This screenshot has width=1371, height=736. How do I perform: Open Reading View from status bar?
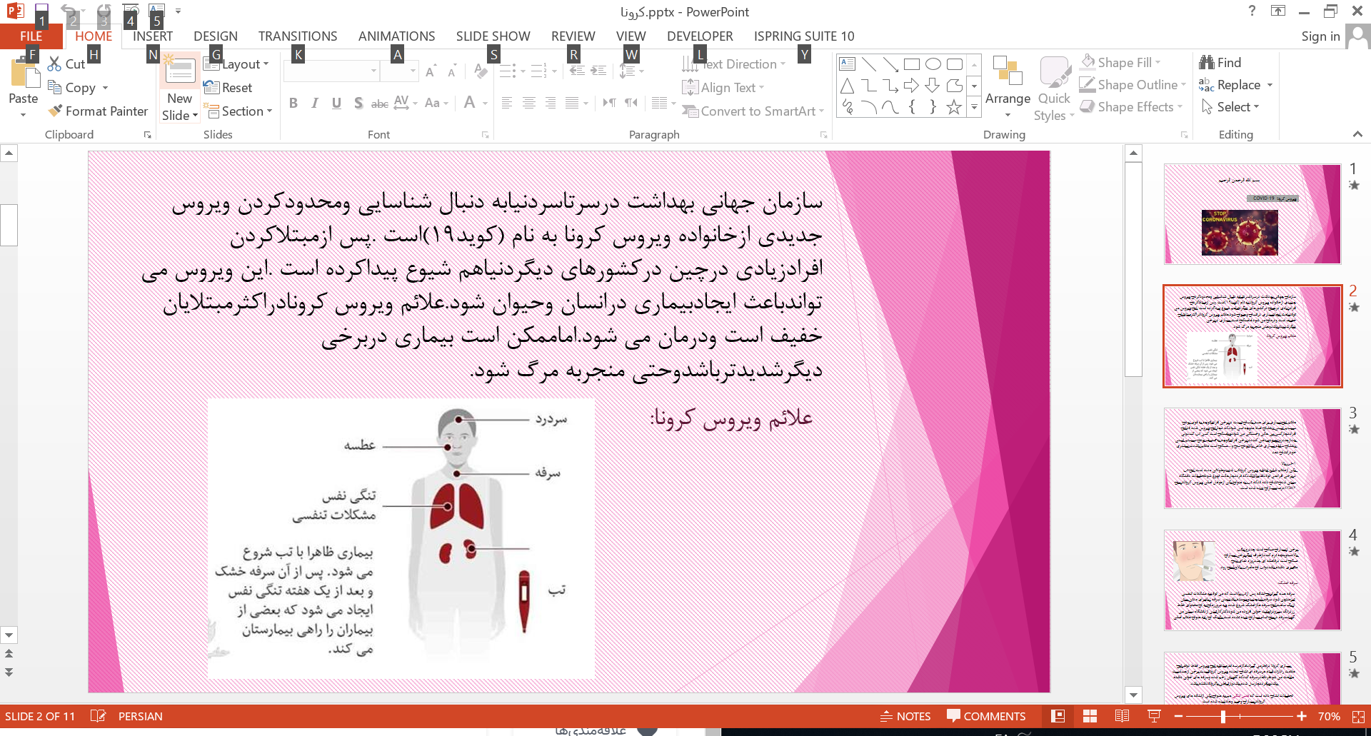1122,716
